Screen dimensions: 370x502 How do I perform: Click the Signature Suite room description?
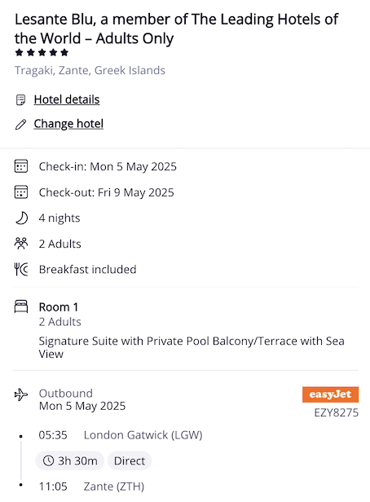click(x=192, y=347)
